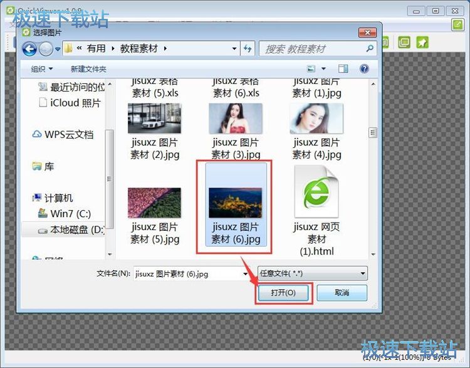Expand the arrow after 教程素材 breadcrumb

[x=165, y=48]
